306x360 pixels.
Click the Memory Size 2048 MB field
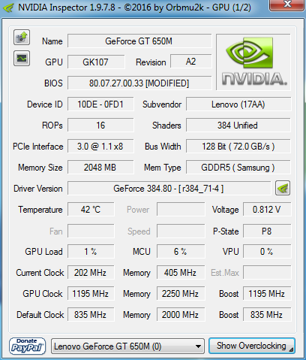coord(100,168)
